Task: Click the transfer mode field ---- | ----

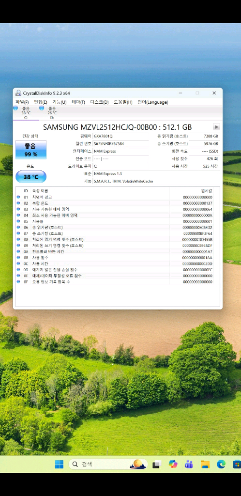Action: coord(120,158)
